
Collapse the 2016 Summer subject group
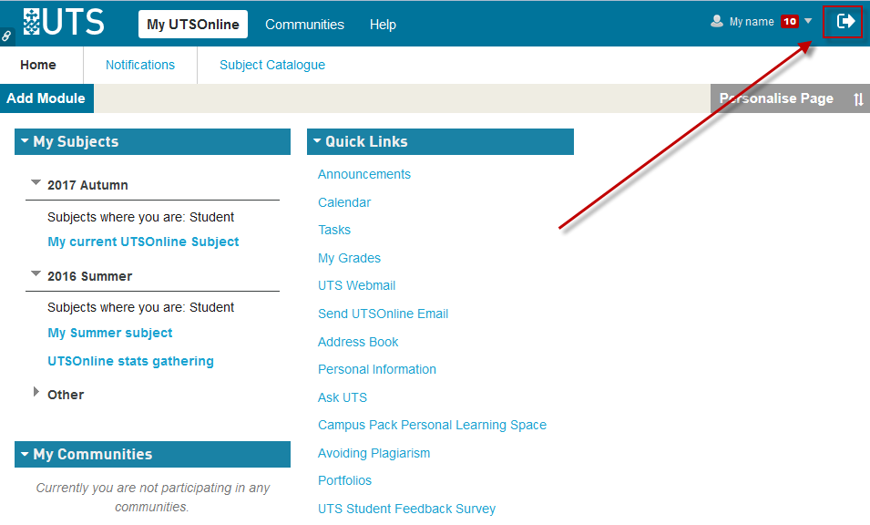point(36,273)
